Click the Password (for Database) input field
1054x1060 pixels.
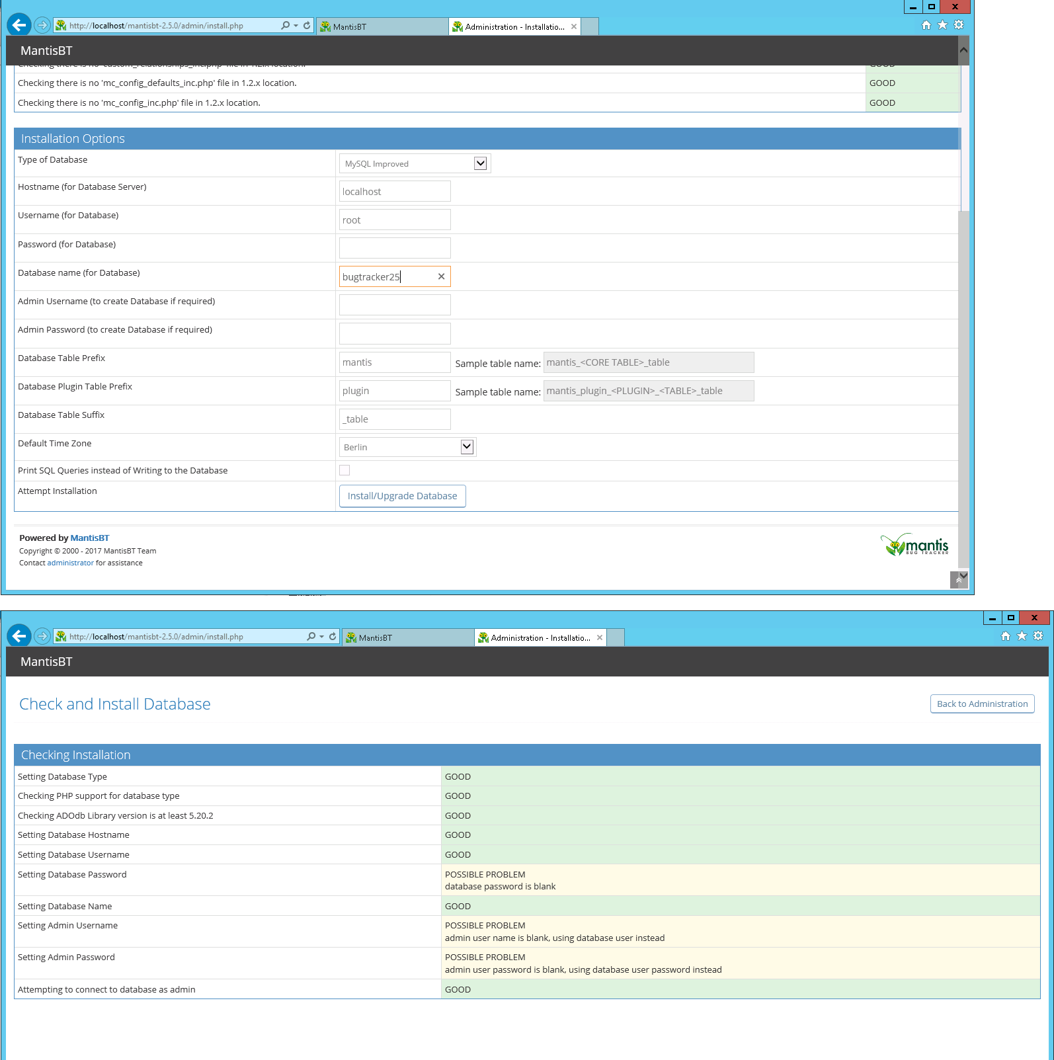tap(395, 248)
